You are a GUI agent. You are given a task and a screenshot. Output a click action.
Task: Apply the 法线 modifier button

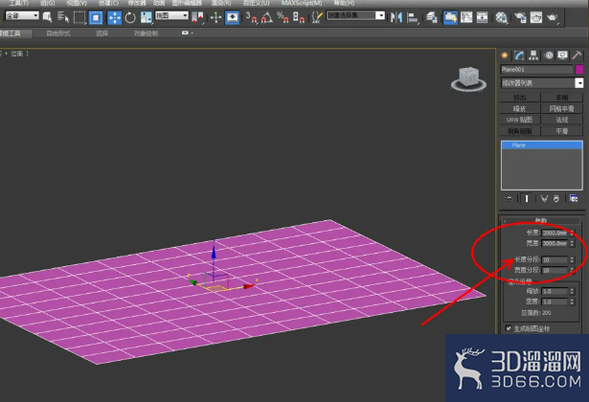point(562,120)
